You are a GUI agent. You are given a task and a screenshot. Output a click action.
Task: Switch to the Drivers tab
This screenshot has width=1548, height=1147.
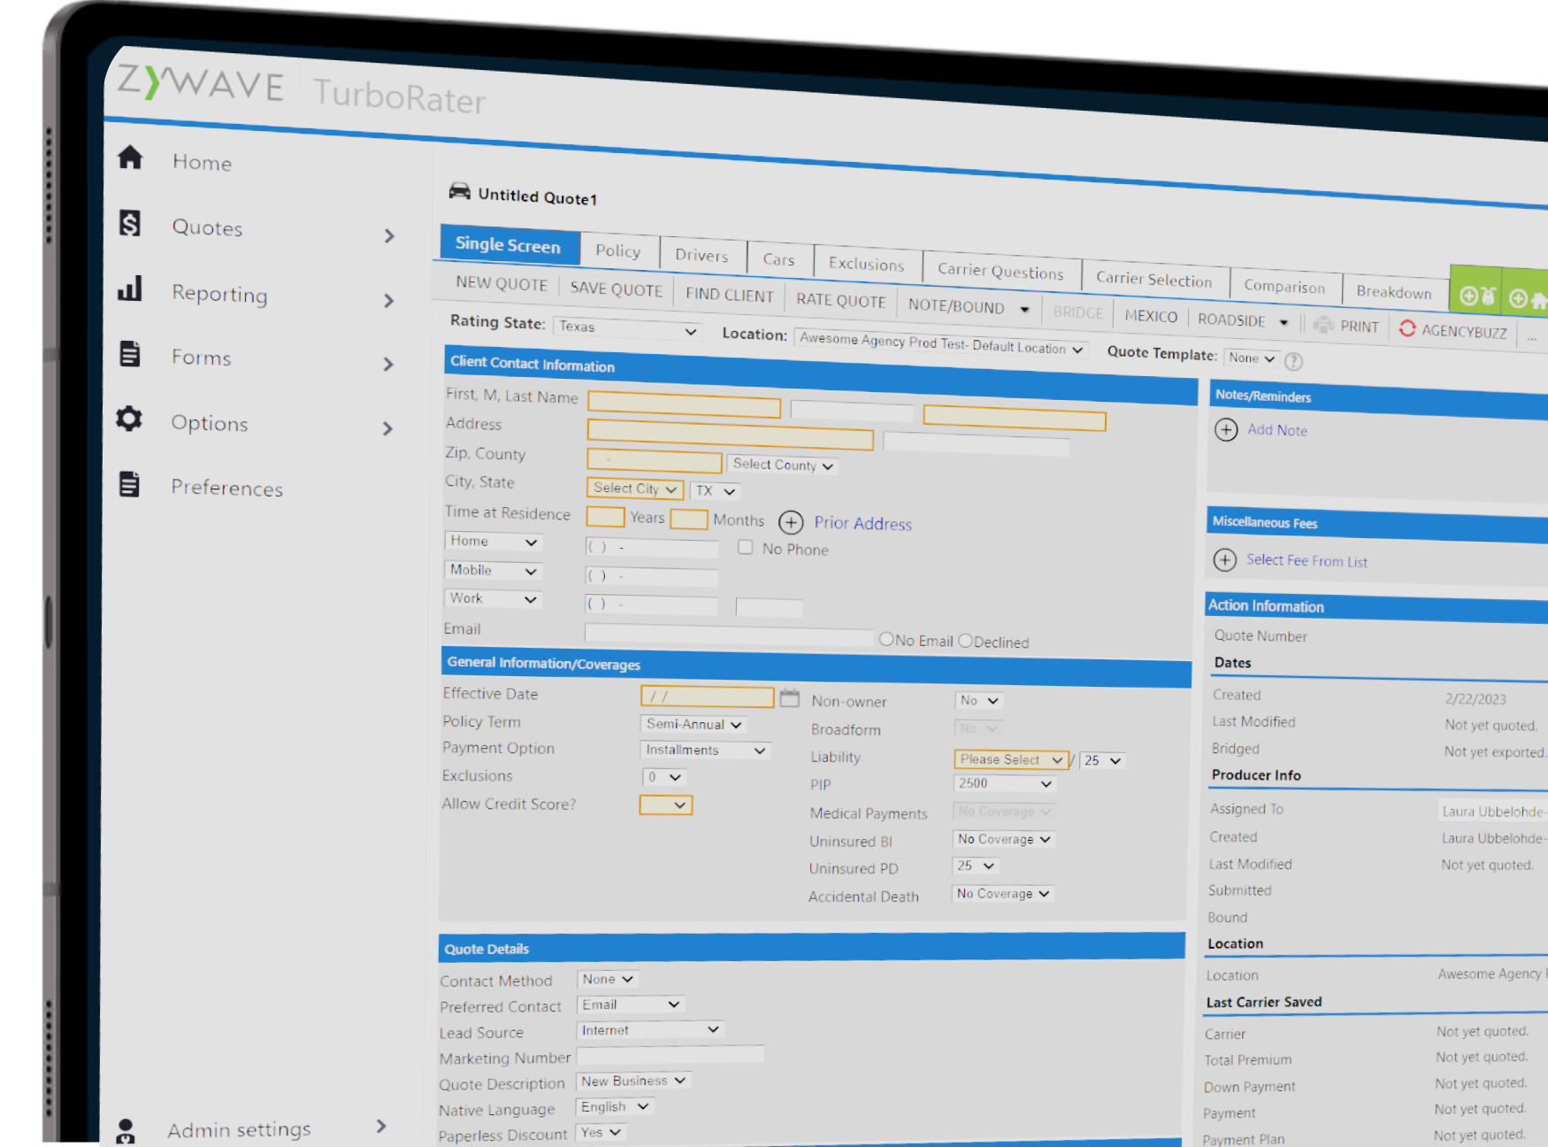tap(701, 255)
